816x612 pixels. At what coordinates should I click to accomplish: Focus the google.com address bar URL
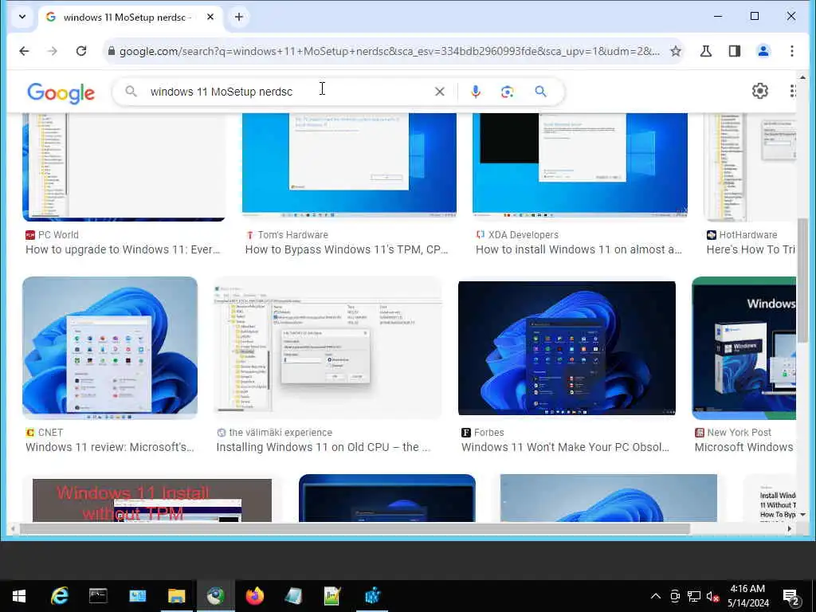(x=389, y=51)
